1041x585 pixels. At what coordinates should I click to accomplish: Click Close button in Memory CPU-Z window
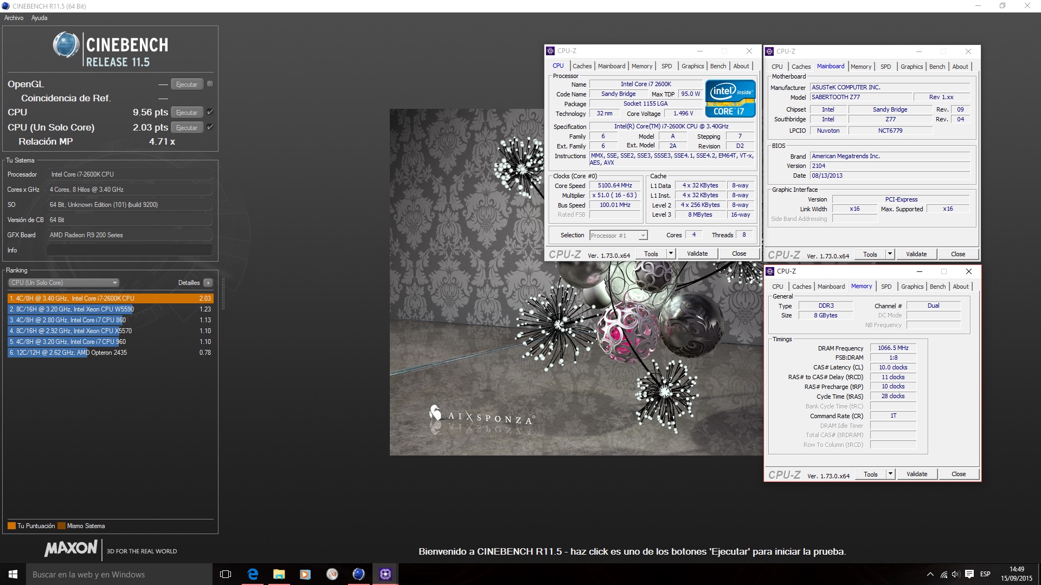(x=959, y=474)
